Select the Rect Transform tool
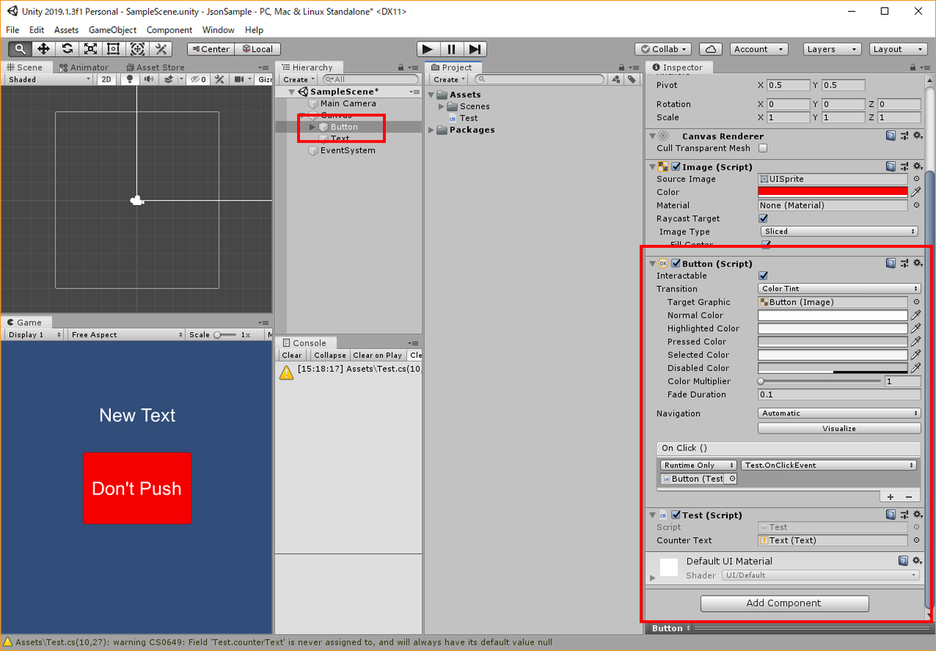936x651 pixels. click(x=114, y=49)
